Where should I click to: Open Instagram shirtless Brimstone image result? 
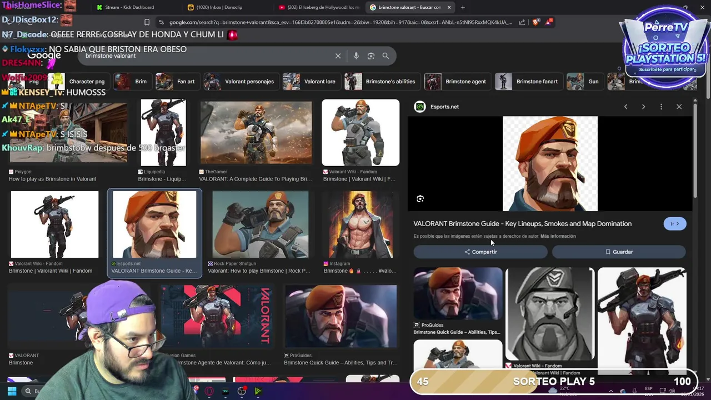tap(360, 224)
